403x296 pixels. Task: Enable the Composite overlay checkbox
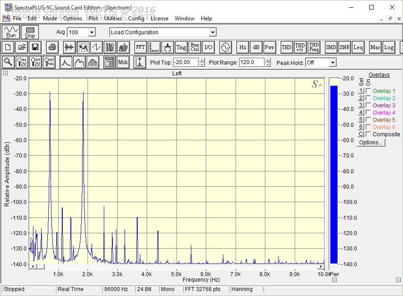pyautogui.click(x=368, y=134)
